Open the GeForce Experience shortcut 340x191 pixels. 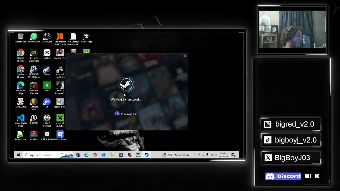[34, 55]
